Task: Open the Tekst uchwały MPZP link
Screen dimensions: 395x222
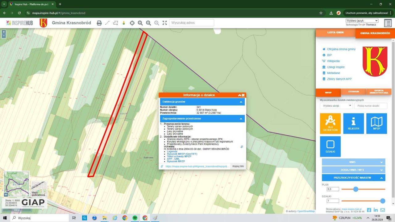Action: [x=179, y=156]
